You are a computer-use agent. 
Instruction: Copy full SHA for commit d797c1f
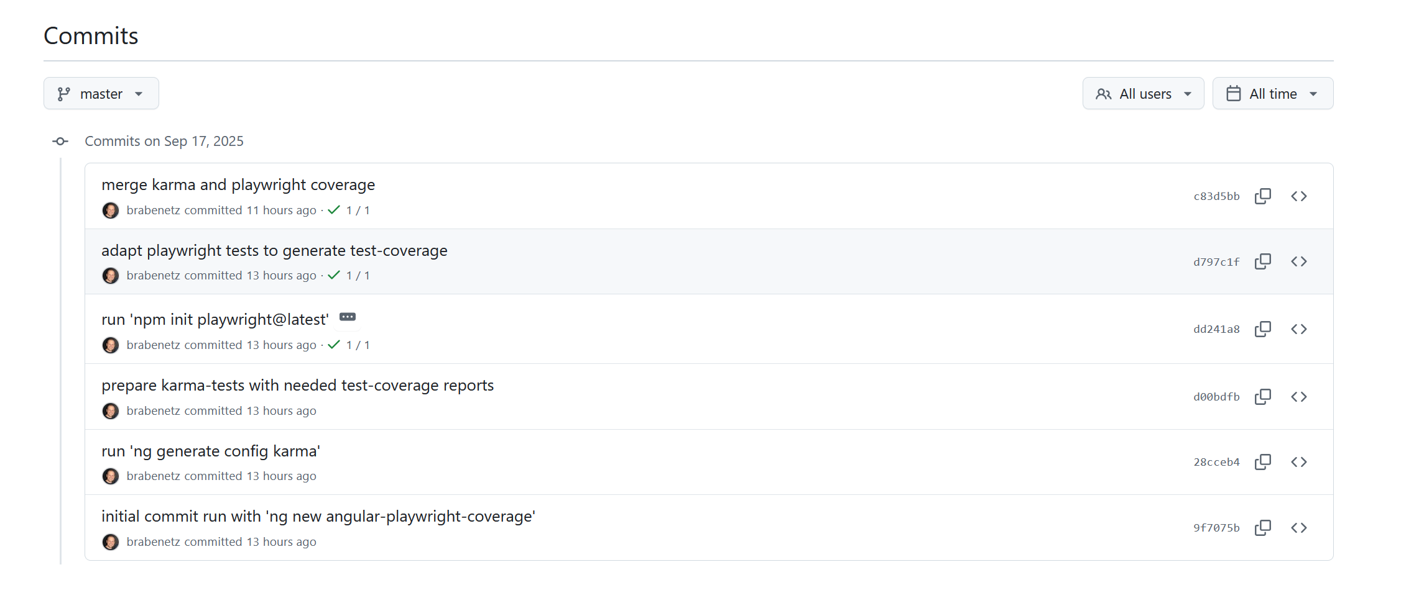point(1262,261)
